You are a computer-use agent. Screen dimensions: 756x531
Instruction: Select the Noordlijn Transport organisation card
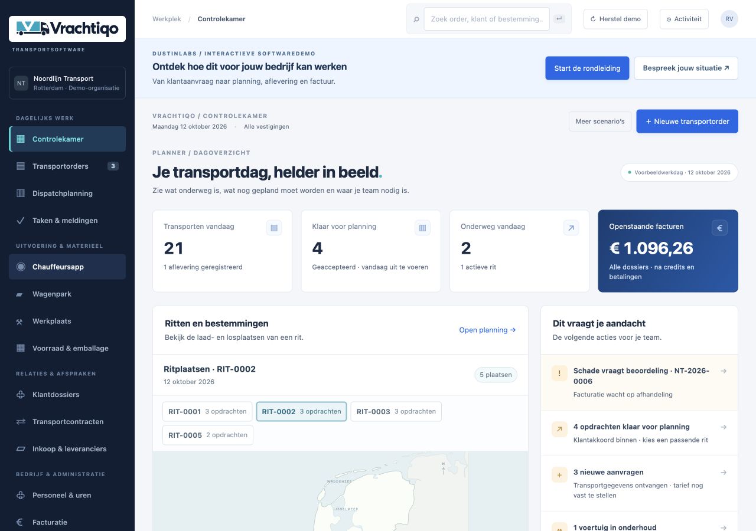[x=67, y=83]
